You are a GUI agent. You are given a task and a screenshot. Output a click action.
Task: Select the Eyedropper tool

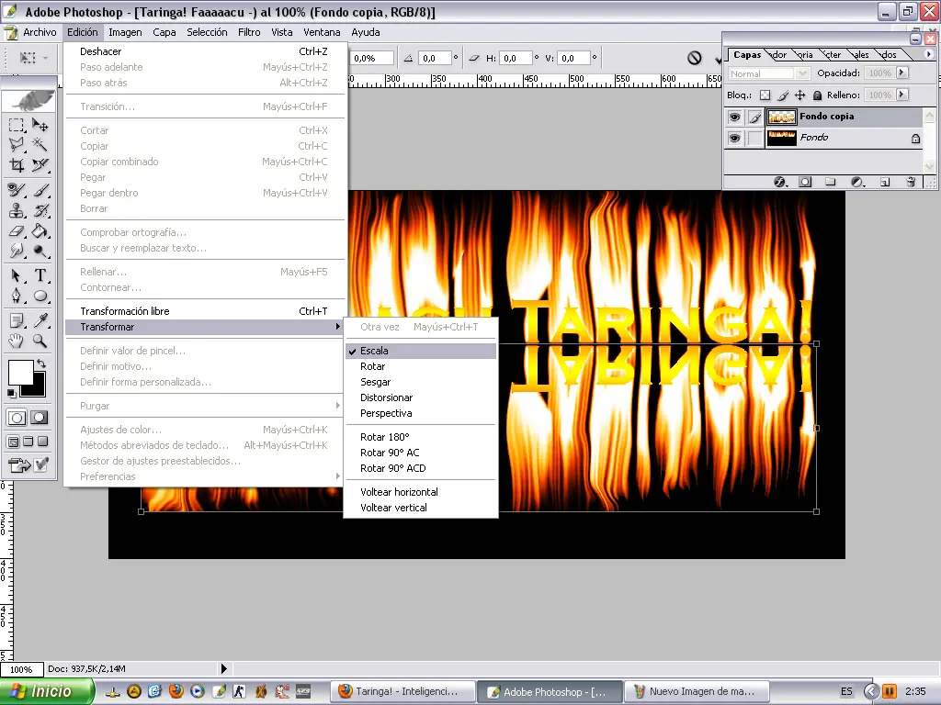pyautogui.click(x=40, y=320)
